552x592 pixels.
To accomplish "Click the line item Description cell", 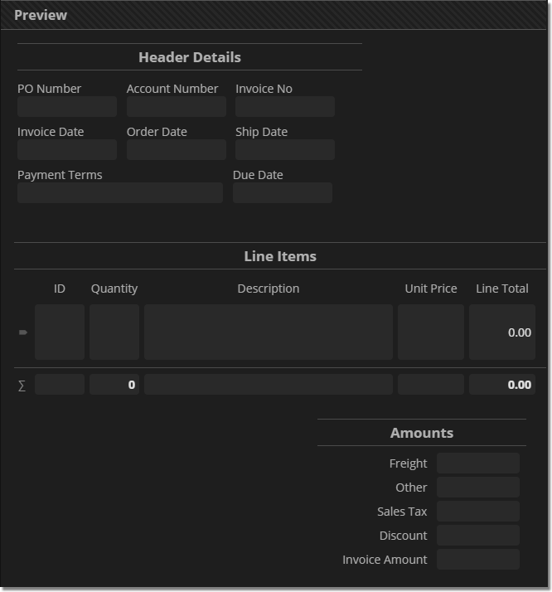I will pos(269,332).
